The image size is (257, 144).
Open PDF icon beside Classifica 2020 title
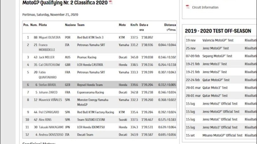click(x=111, y=2)
